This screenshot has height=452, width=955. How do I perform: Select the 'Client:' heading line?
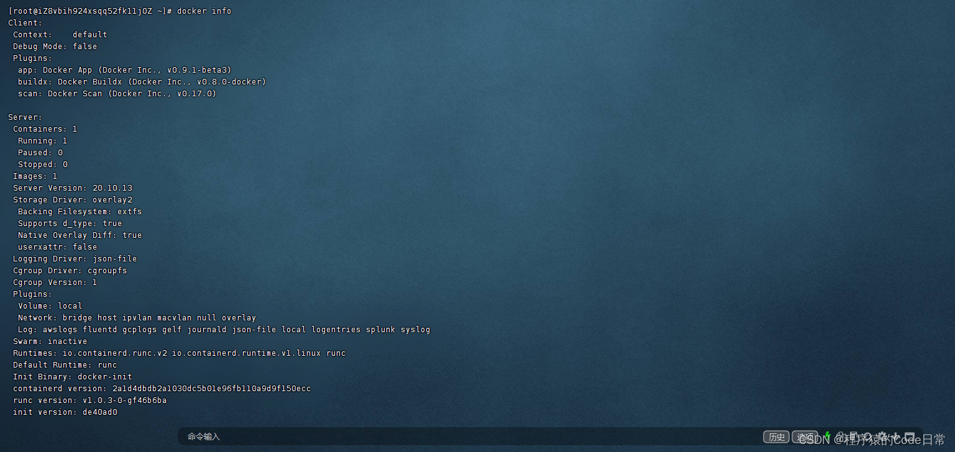coord(25,23)
